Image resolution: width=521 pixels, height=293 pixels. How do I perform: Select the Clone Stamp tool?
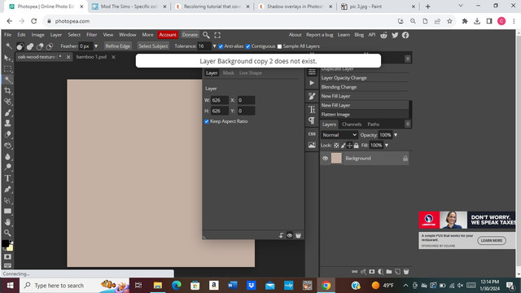click(x=7, y=123)
